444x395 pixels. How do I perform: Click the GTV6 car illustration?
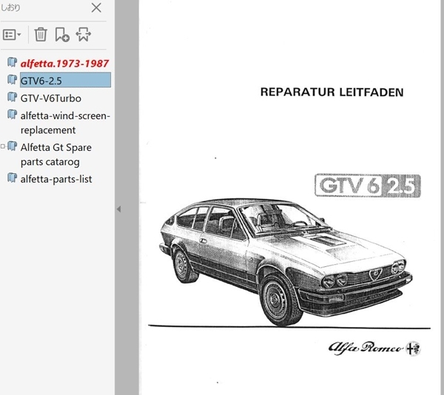click(x=286, y=262)
